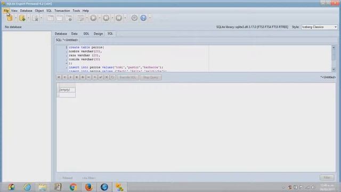The width and height of the screenshot is (341, 192).
Task: Click the Edit Record up-arrow button
Action: [x=95, y=77]
